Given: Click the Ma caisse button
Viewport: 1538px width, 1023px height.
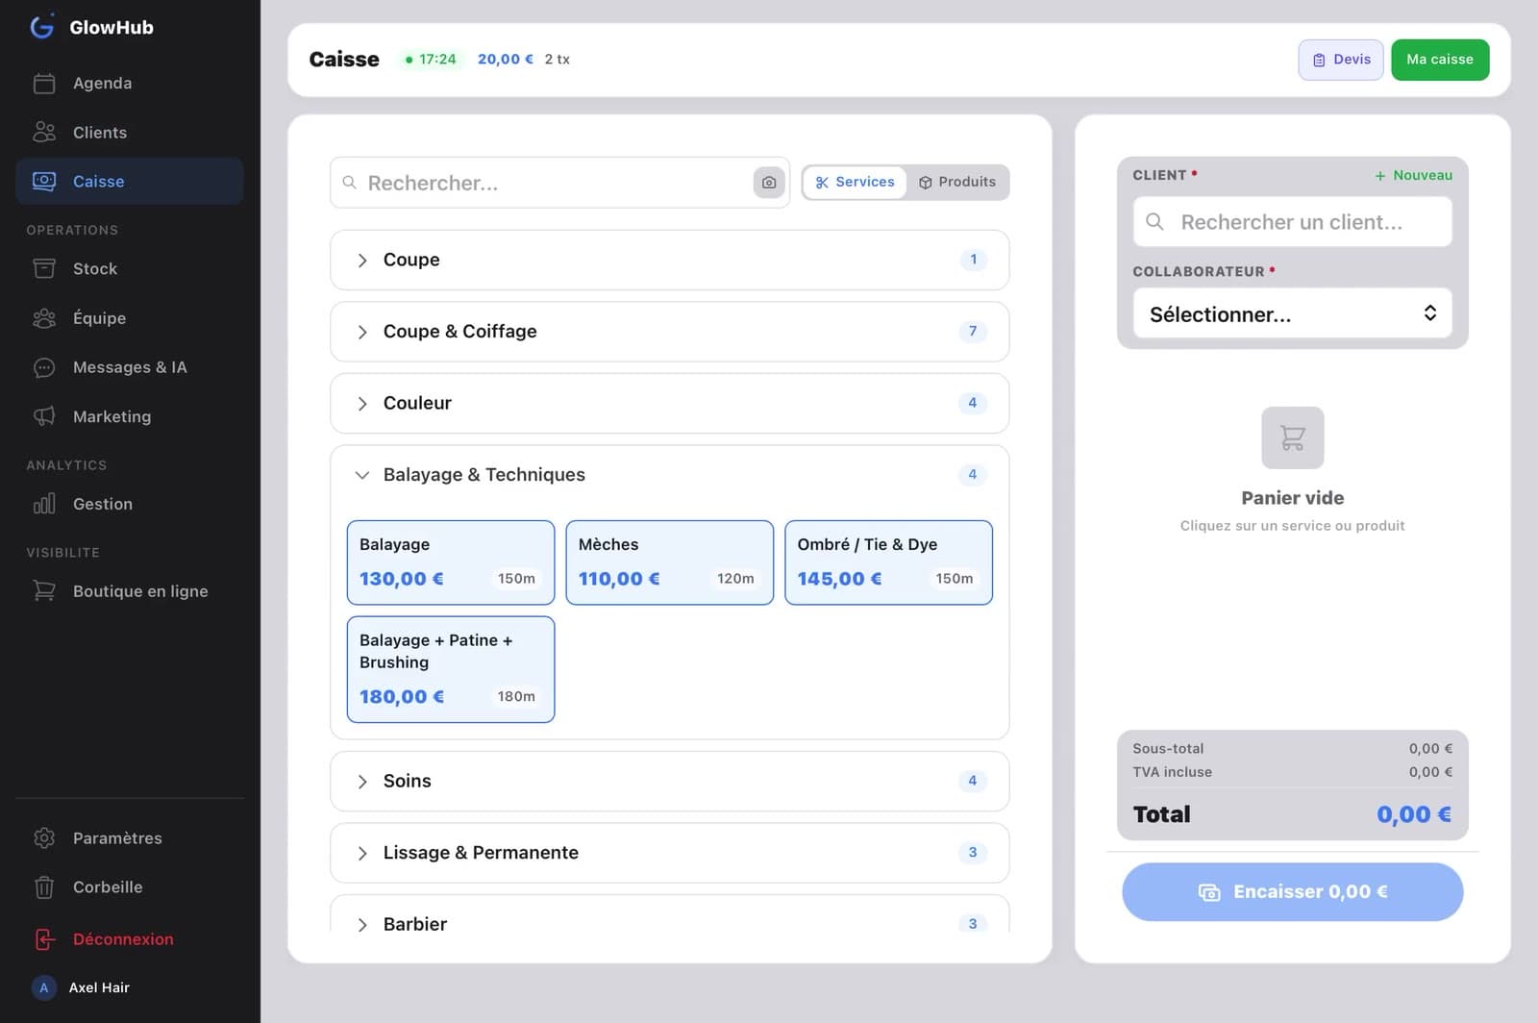Looking at the screenshot, I should point(1440,60).
